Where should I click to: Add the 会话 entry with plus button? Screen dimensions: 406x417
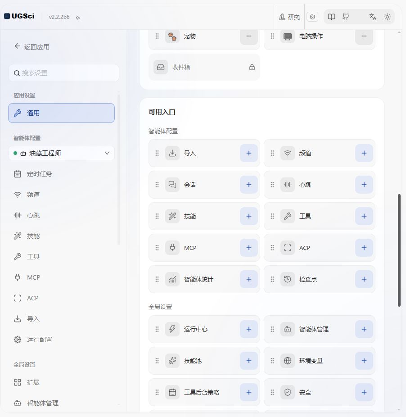[249, 185]
